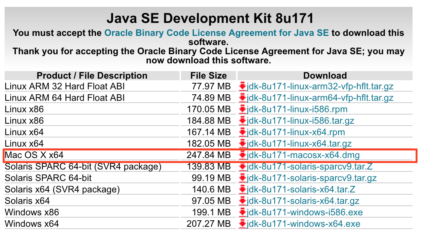
Task: Download jdk-8u171-macosx-x64.dmg file link
Action: [303, 155]
